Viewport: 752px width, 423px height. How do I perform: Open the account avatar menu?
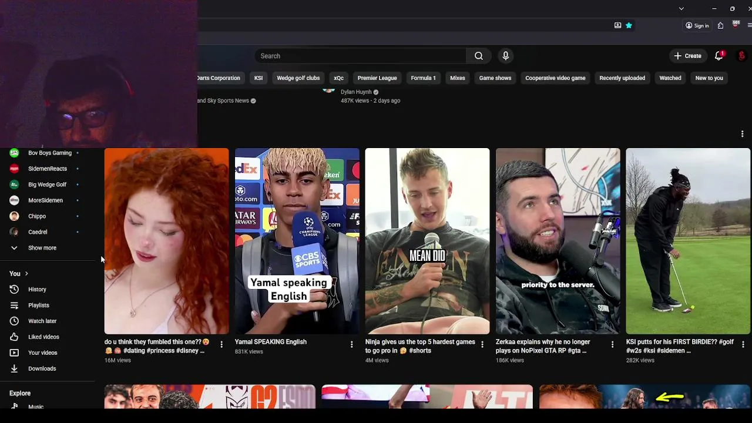pos(741,56)
